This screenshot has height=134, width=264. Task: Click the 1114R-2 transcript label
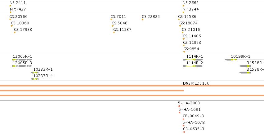pos(195,63)
